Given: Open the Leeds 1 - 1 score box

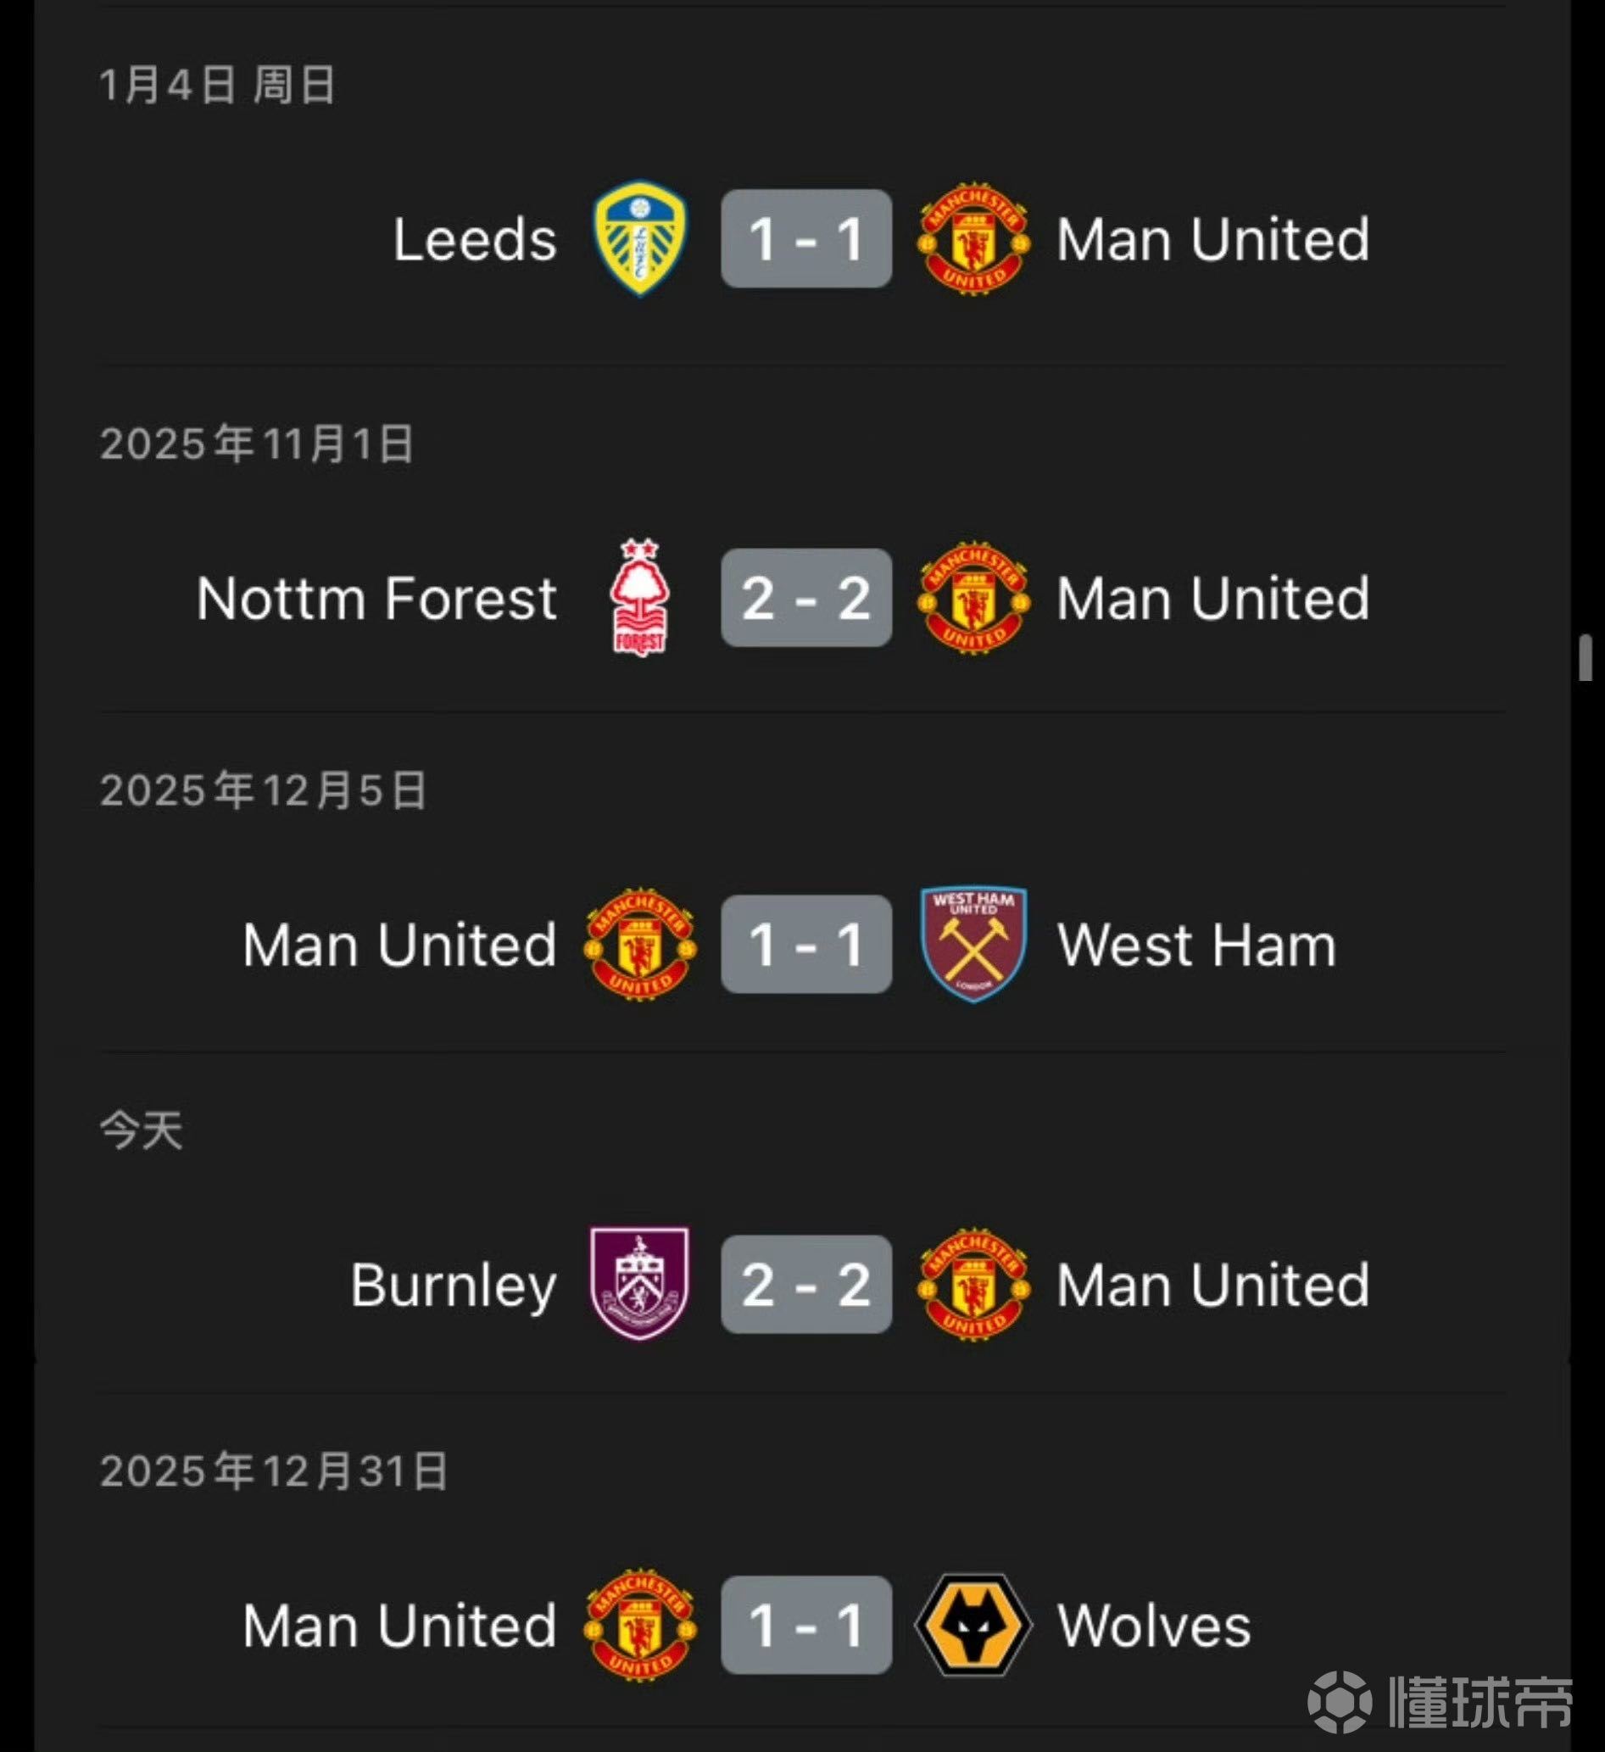Looking at the screenshot, I should (805, 239).
